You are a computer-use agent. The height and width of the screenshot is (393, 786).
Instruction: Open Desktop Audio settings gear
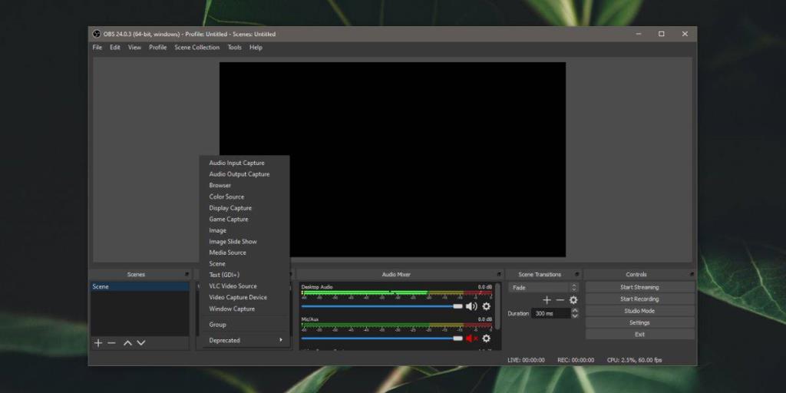click(486, 306)
